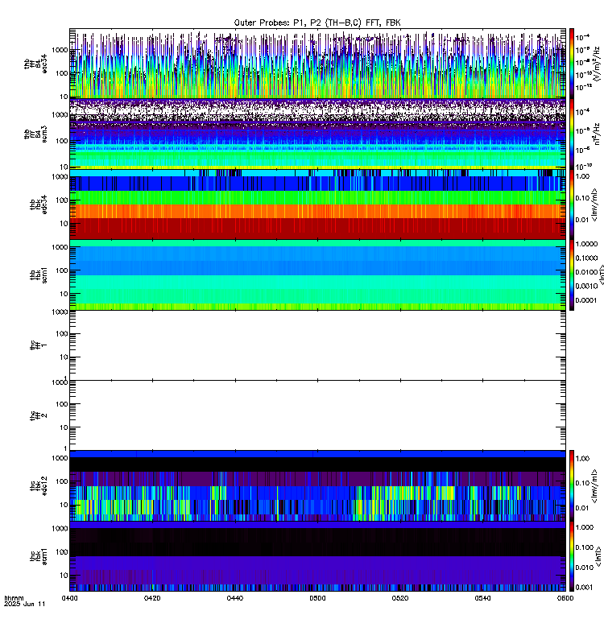This screenshot has width=604, height=644.
Task: Click the 'hhmm' axis label
Action: 14,598
